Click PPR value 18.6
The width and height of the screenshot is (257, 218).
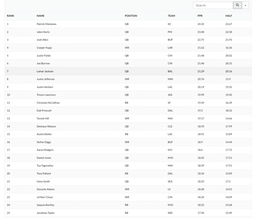pos(200,150)
